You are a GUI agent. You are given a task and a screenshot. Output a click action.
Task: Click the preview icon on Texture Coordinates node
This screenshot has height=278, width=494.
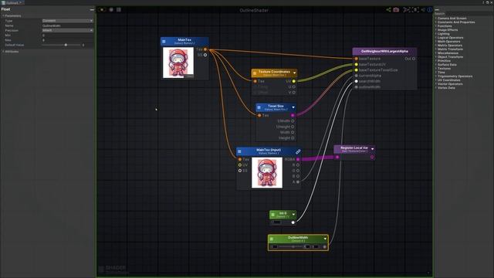[255, 73]
